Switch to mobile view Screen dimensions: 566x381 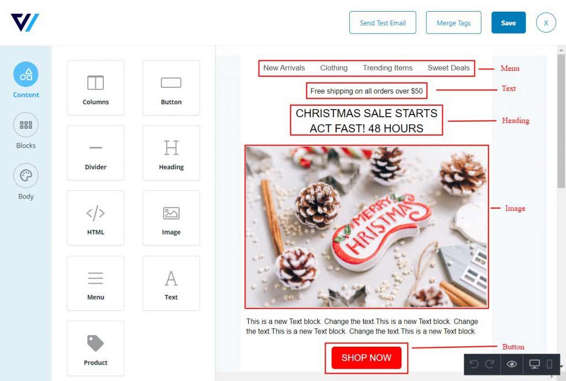click(x=549, y=364)
